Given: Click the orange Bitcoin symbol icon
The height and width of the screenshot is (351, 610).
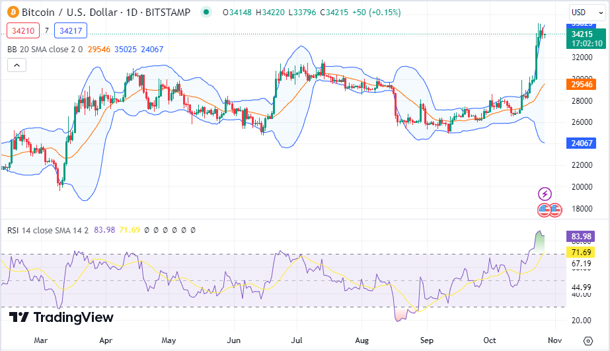Looking at the screenshot, I should [x=13, y=12].
